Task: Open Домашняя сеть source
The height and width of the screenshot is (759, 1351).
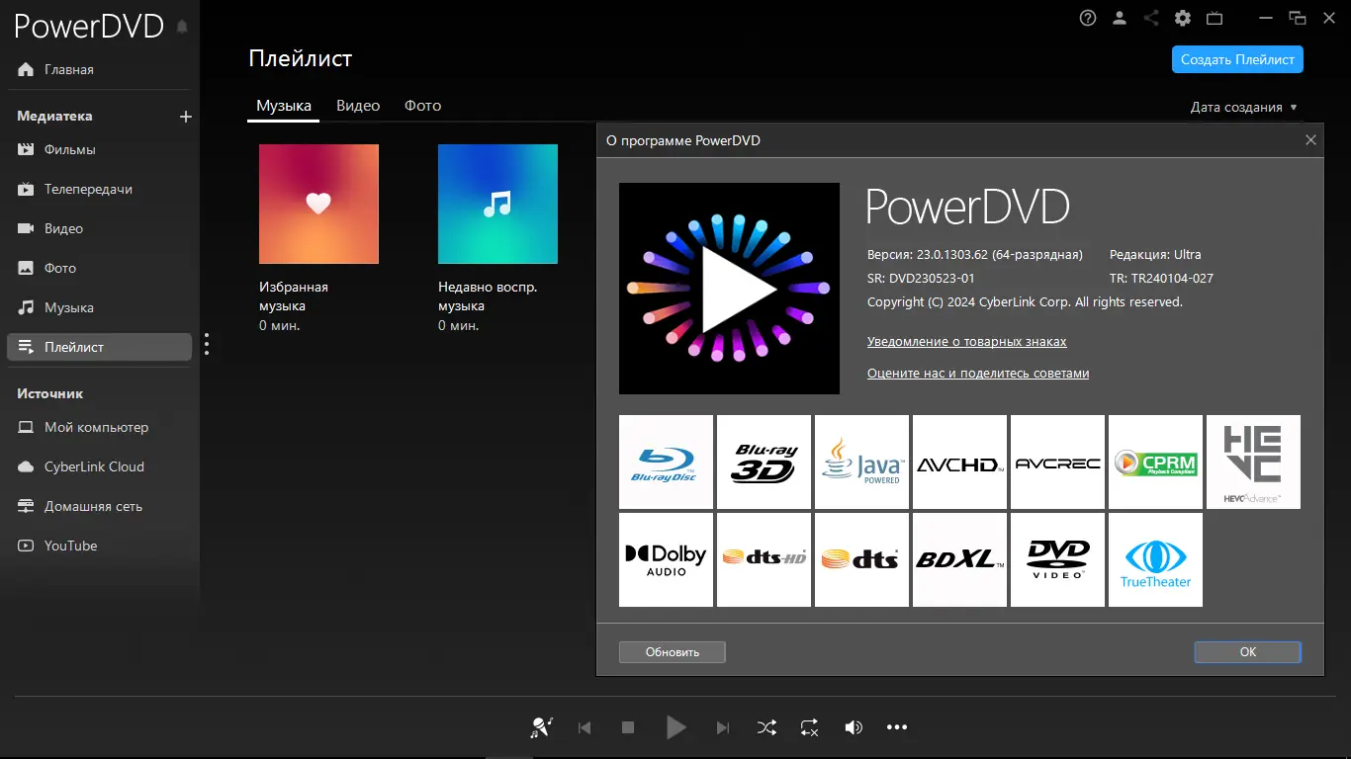Action: pos(99,507)
